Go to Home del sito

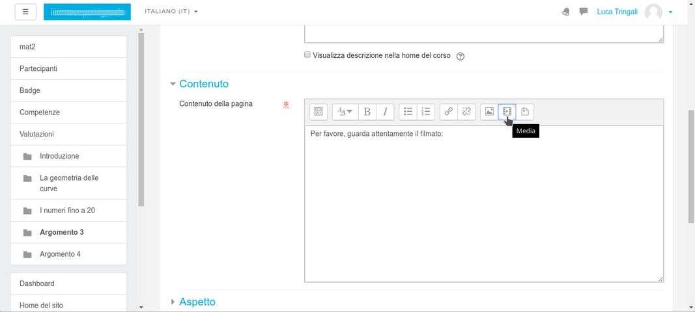coord(68,304)
